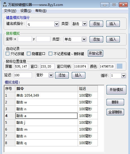The height and width of the screenshot is (154, 130).
Task: Click 插入 in the mouse simulation section
Action: click(x=113, y=39)
